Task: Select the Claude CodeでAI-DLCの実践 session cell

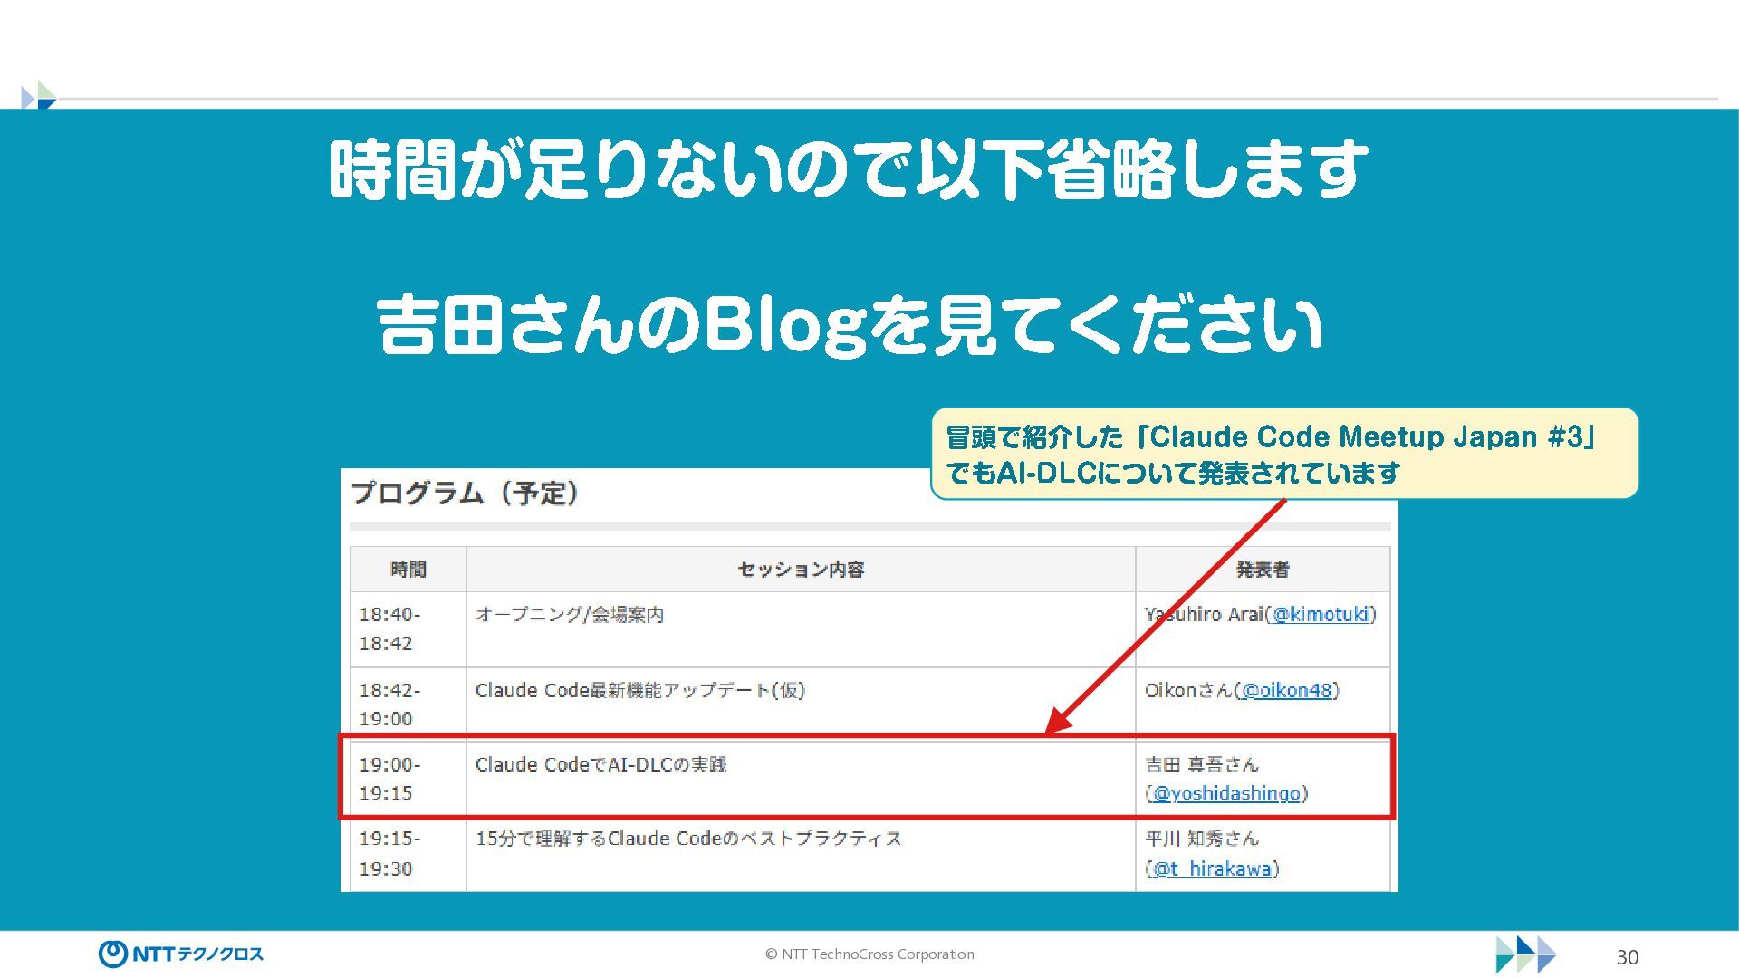Action: tap(600, 765)
